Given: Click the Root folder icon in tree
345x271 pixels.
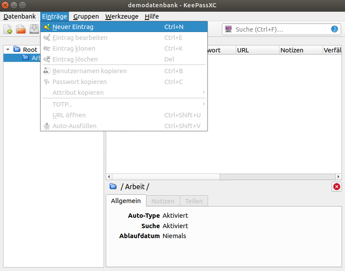Looking at the screenshot, I should [x=17, y=49].
